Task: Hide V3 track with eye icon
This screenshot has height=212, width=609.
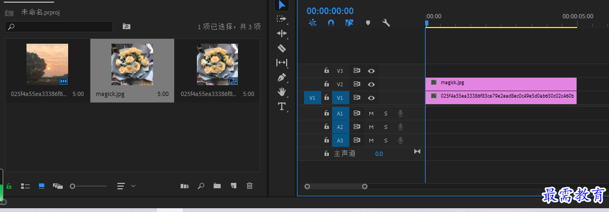Action: pyautogui.click(x=372, y=71)
